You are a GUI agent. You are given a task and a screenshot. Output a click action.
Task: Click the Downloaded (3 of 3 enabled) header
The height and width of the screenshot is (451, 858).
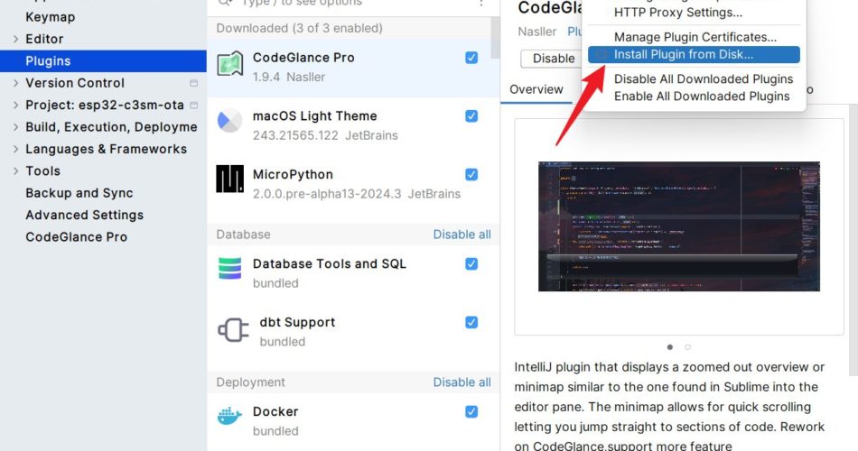[299, 28]
